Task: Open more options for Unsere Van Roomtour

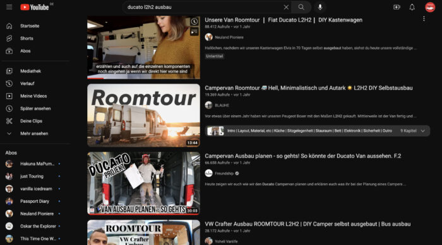Action: pos(424,19)
